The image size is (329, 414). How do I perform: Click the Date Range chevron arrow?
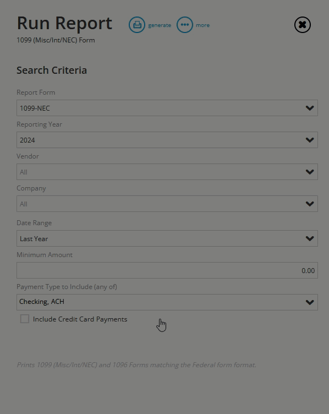[310, 238]
